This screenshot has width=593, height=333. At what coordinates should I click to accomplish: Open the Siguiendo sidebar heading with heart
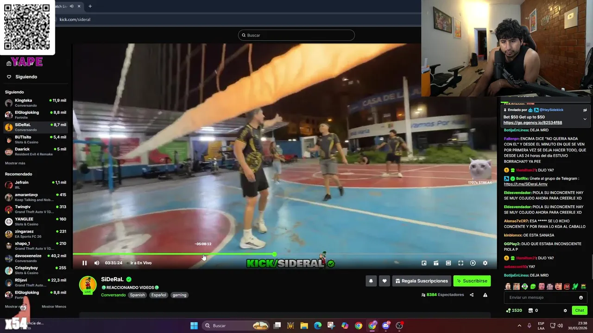pyautogui.click(x=26, y=77)
